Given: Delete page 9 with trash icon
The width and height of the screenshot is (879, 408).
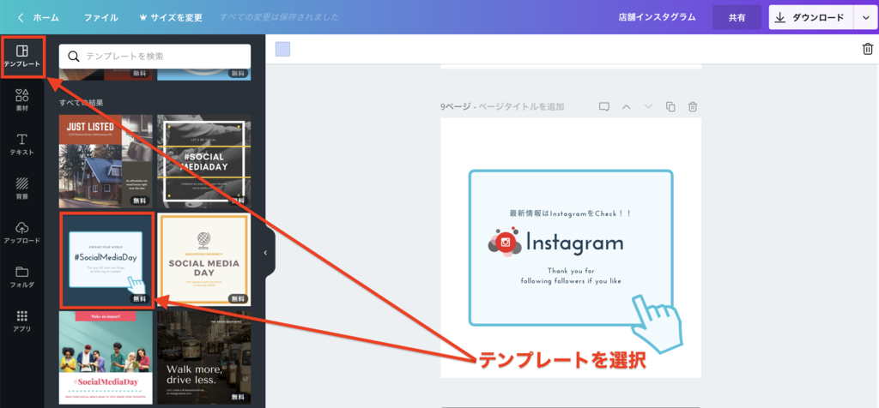Looking at the screenshot, I should [693, 106].
